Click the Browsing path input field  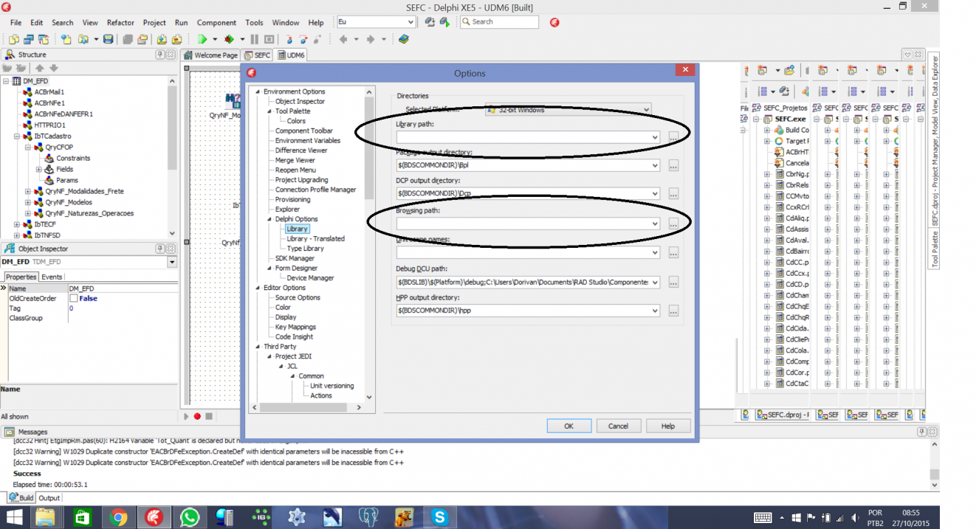click(528, 224)
